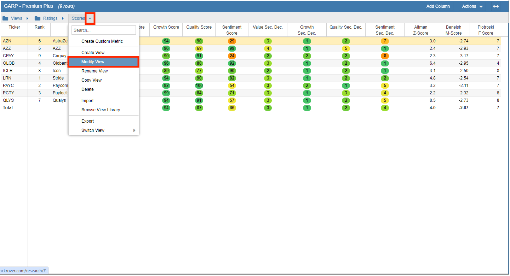Open the Scores dropdown arrow
This screenshot has height=276, width=510.
(90, 18)
